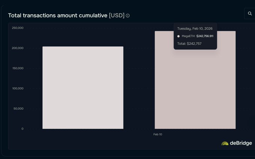Viewport: 255px width, 159px height.
Task: Click the 150,000 y-axis label
Action: pos(18,68)
